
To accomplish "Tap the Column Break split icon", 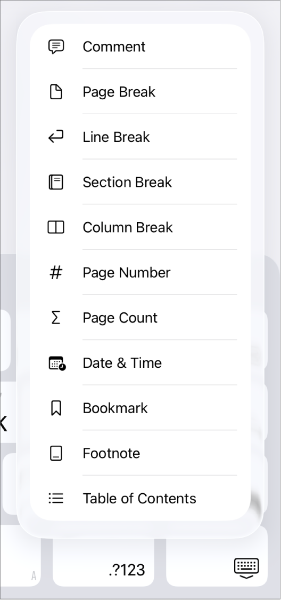I will point(56,227).
